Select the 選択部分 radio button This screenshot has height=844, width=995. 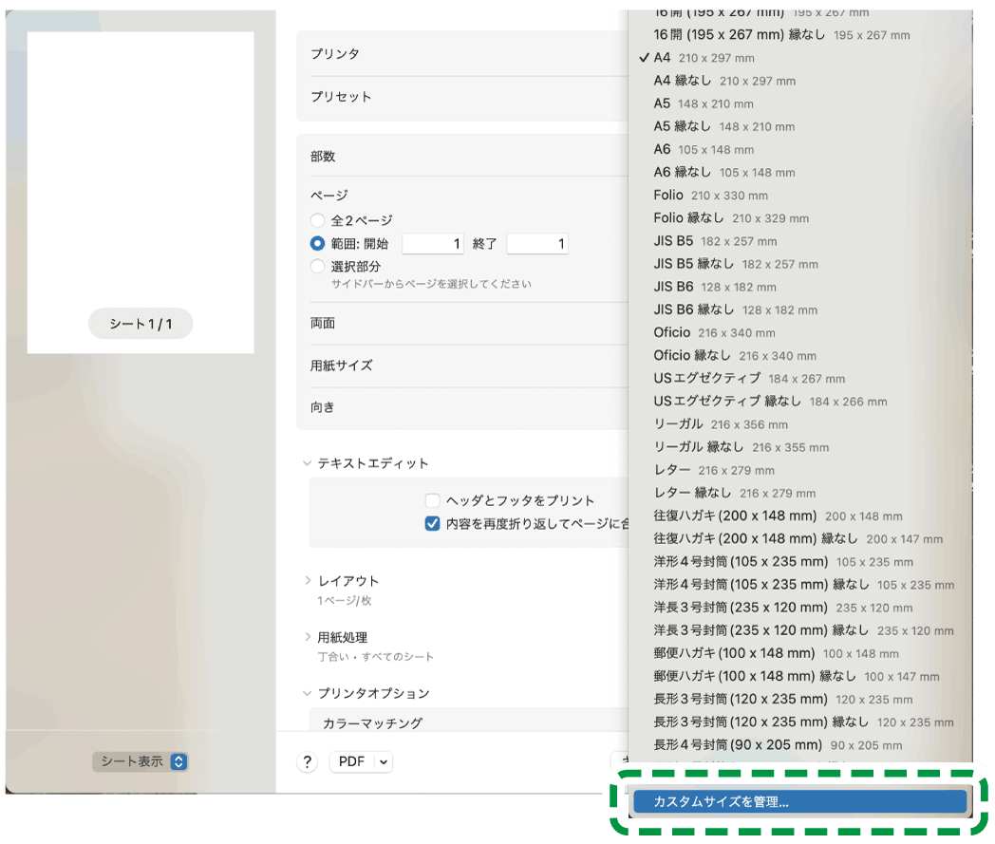click(319, 267)
